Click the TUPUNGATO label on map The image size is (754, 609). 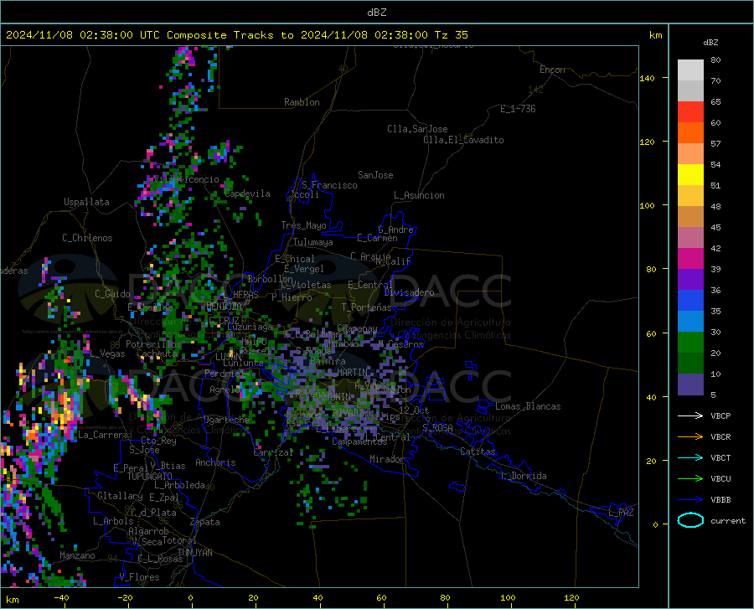coord(150,477)
